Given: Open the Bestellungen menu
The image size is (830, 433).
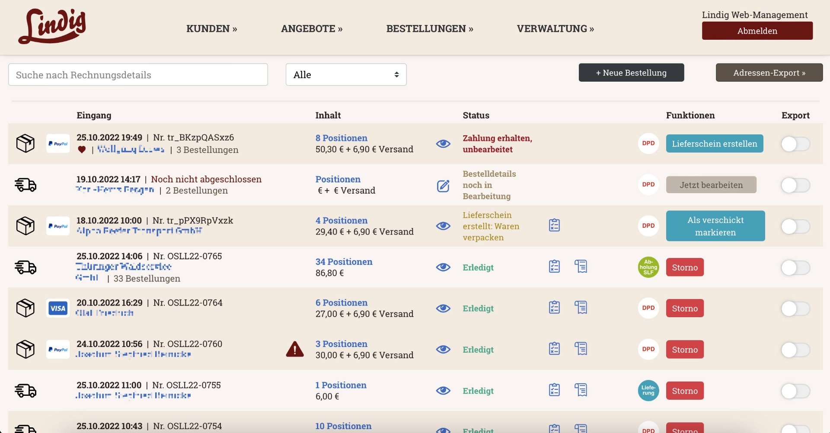Looking at the screenshot, I should pyautogui.click(x=429, y=29).
